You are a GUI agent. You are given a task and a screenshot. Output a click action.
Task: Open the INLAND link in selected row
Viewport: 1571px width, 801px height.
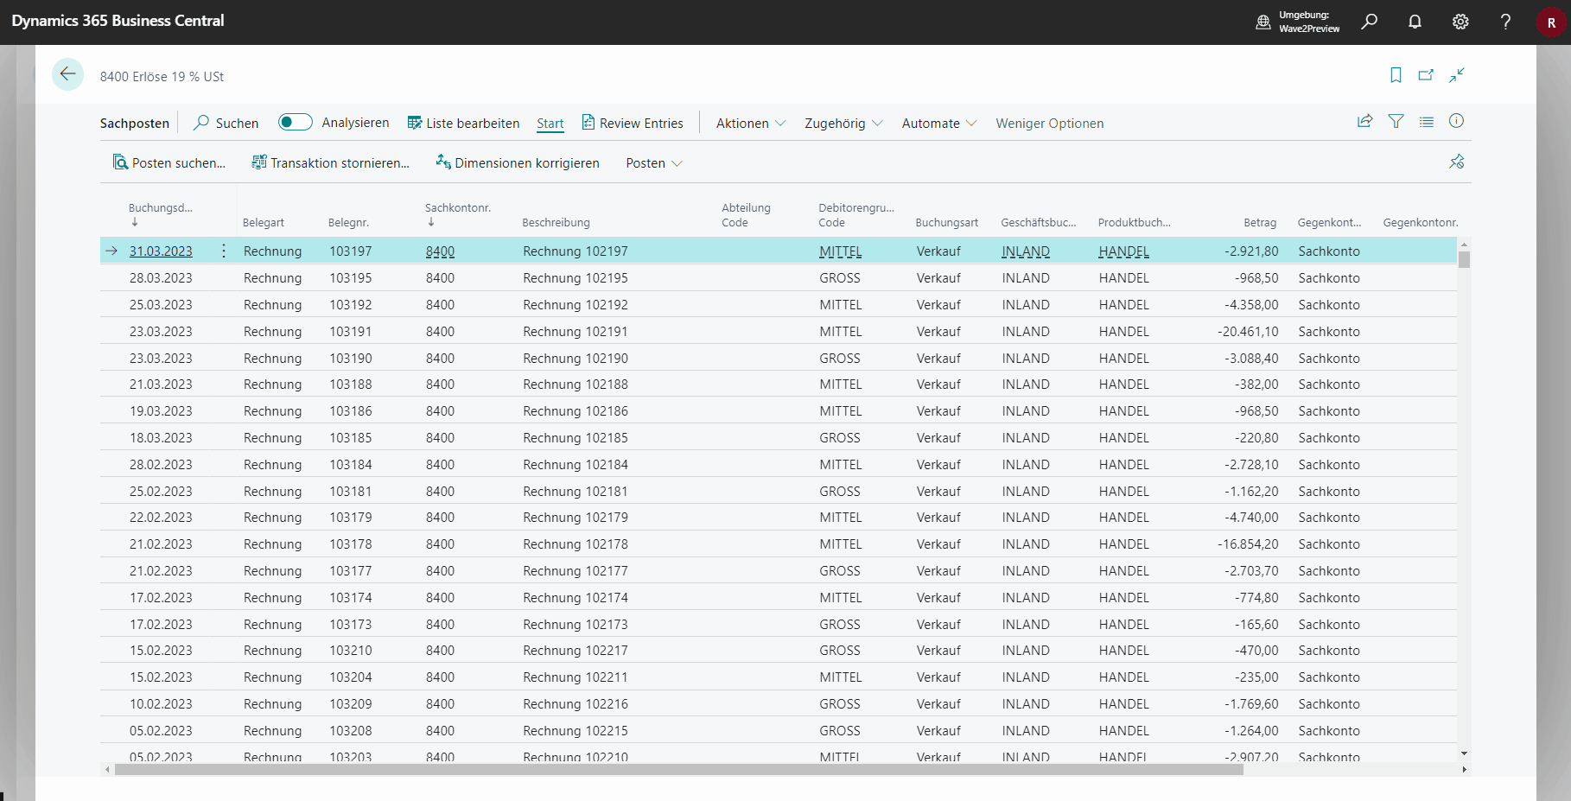tap(1026, 251)
